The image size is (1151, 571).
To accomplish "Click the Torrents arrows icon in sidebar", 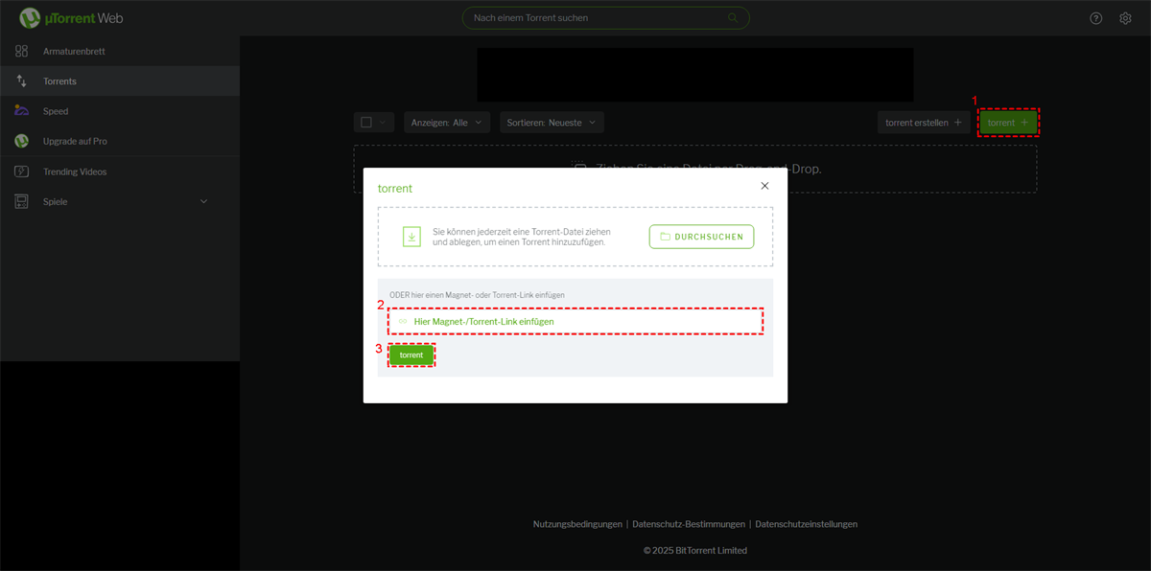I will (x=21, y=81).
